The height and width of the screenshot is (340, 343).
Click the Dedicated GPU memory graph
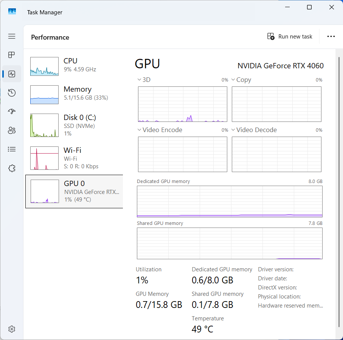pos(230,202)
